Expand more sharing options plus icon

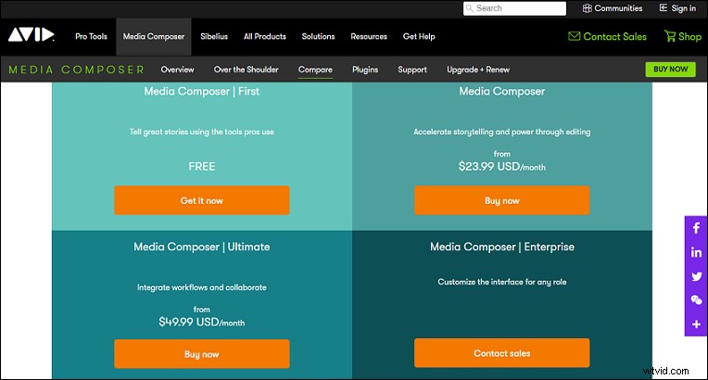click(x=696, y=323)
